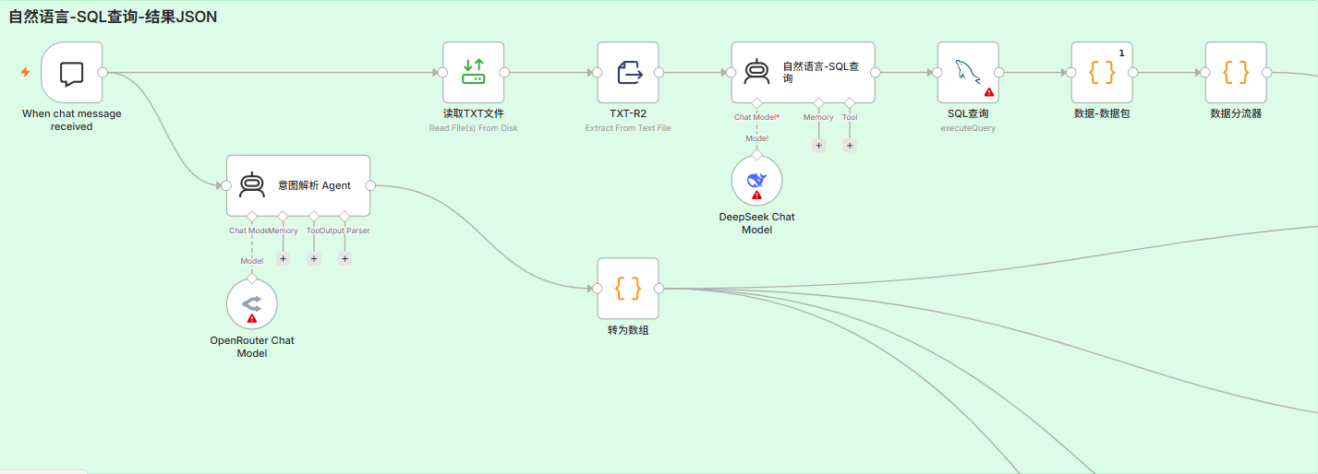This screenshot has height=474, width=1318.
Task: Click the 'TXT-R2' node label
Action: click(628, 113)
